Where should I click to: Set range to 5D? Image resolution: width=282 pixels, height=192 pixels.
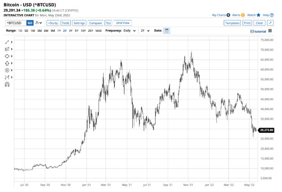click(x=26, y=30)
